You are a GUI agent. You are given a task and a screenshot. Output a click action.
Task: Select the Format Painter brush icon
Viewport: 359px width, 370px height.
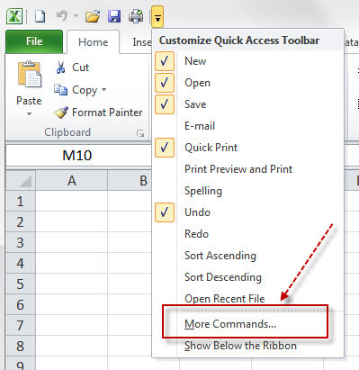tap(61, 113)
